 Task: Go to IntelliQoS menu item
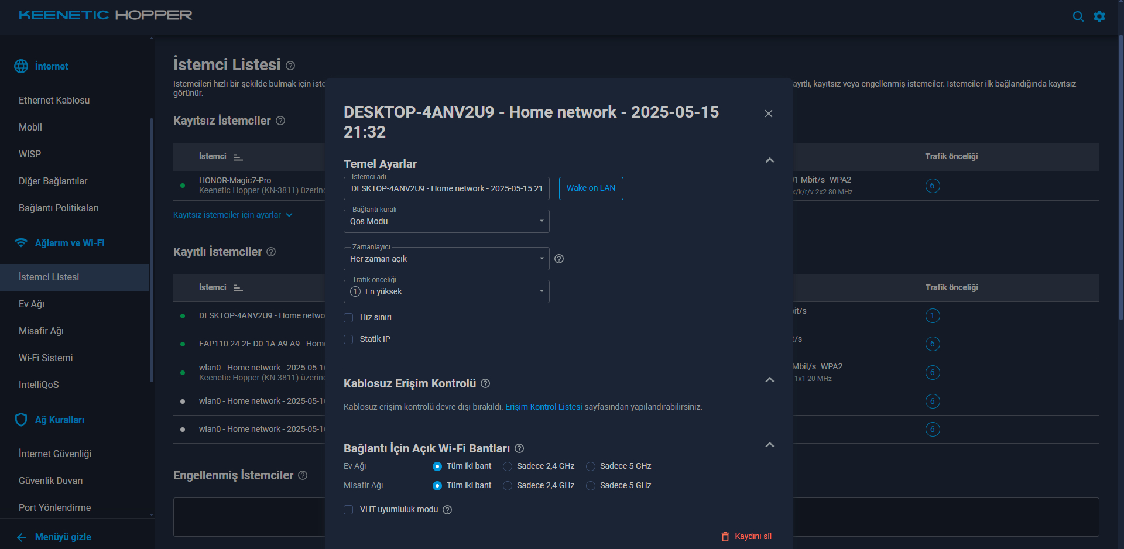pos(39,385)
